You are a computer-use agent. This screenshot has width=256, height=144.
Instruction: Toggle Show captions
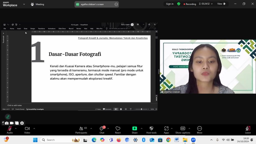[x=183, y=129]
